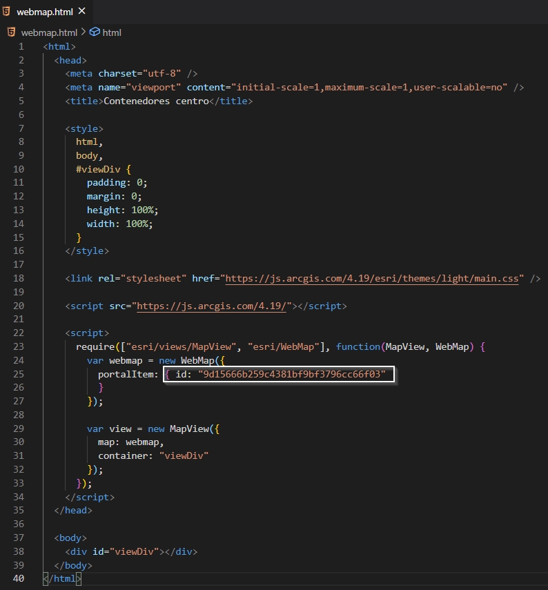Close the webmap.html editor tab

(82, 11)
